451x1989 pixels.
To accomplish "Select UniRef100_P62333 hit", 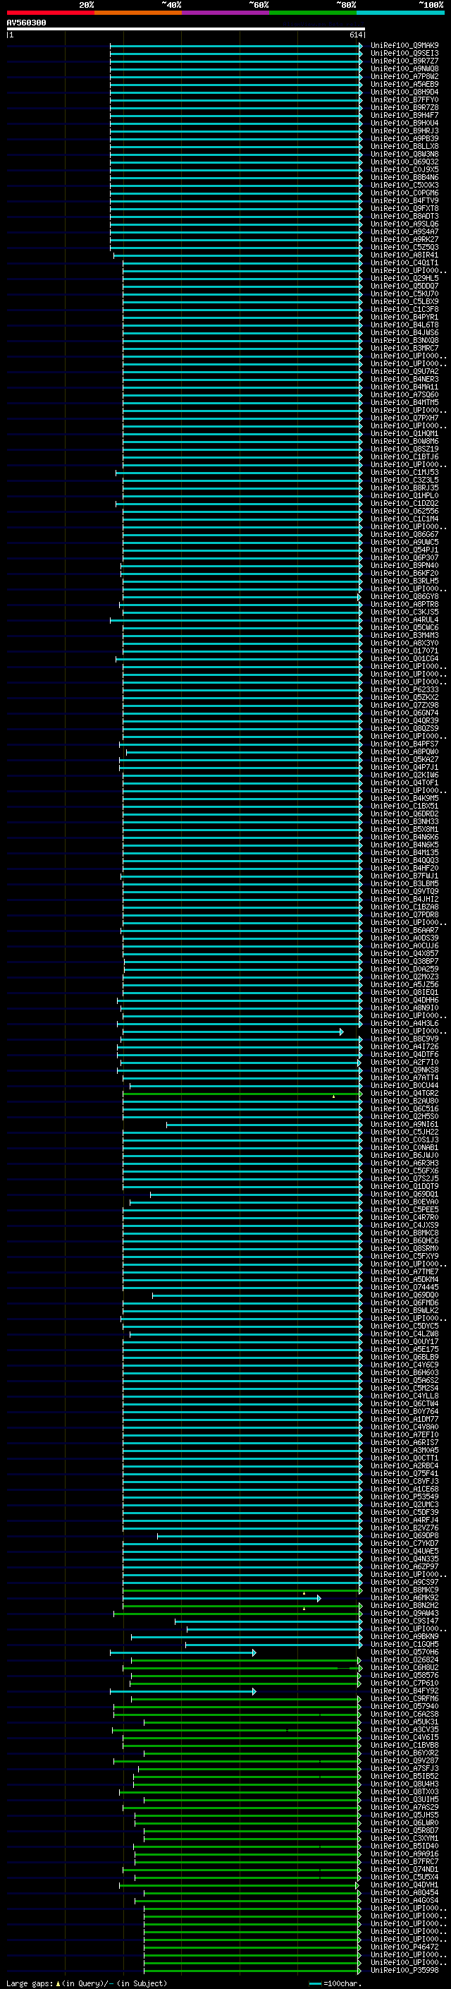I will 404,689.
